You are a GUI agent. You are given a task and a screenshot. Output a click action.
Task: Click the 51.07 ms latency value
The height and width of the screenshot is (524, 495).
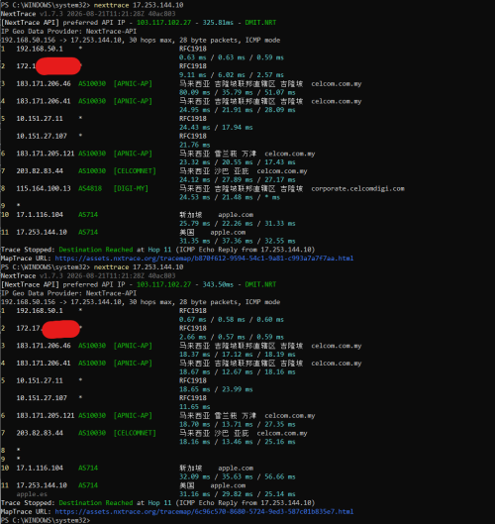pos(280,92)
